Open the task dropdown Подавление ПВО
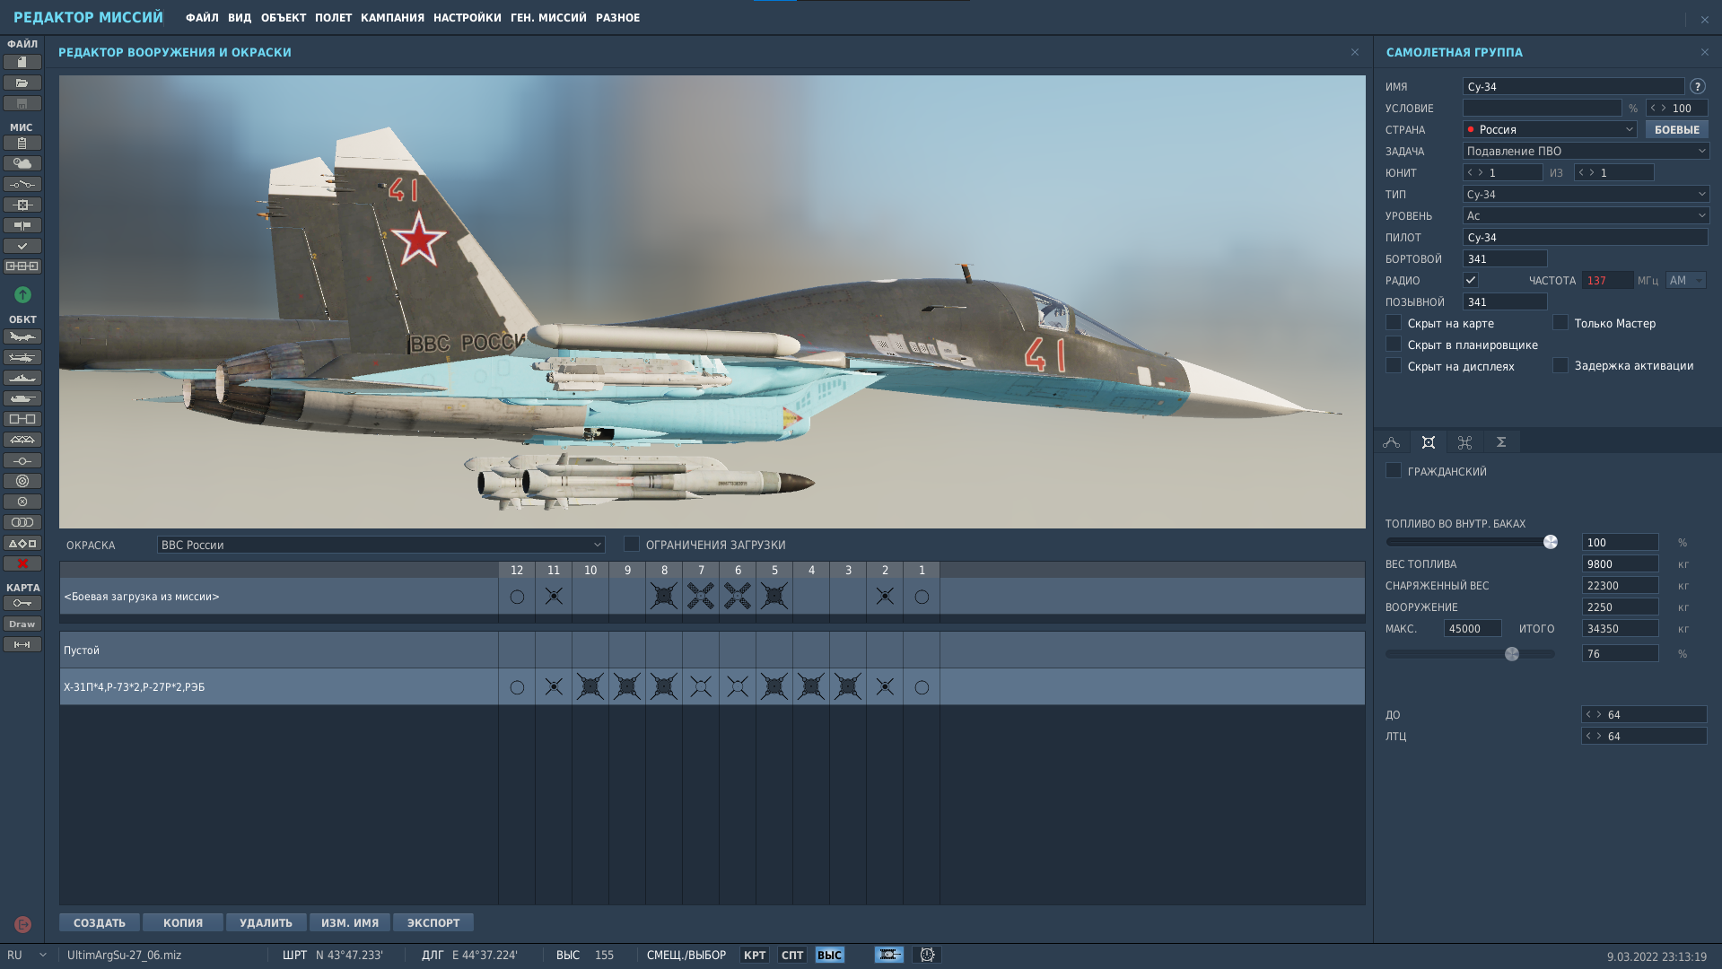1722x969 pixels. (1586, 151)
